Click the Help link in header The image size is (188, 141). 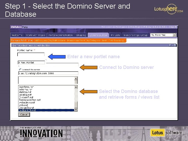[164, 27]
